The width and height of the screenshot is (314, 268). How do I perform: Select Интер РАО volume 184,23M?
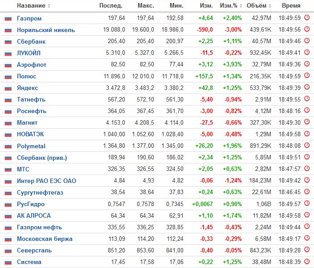pos(260,181)
